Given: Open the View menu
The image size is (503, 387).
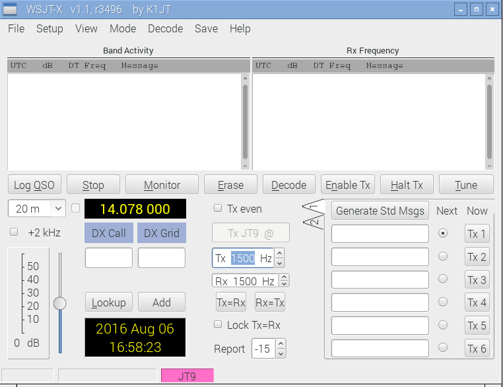Looking at the screenshot, I should coord(86,28).
